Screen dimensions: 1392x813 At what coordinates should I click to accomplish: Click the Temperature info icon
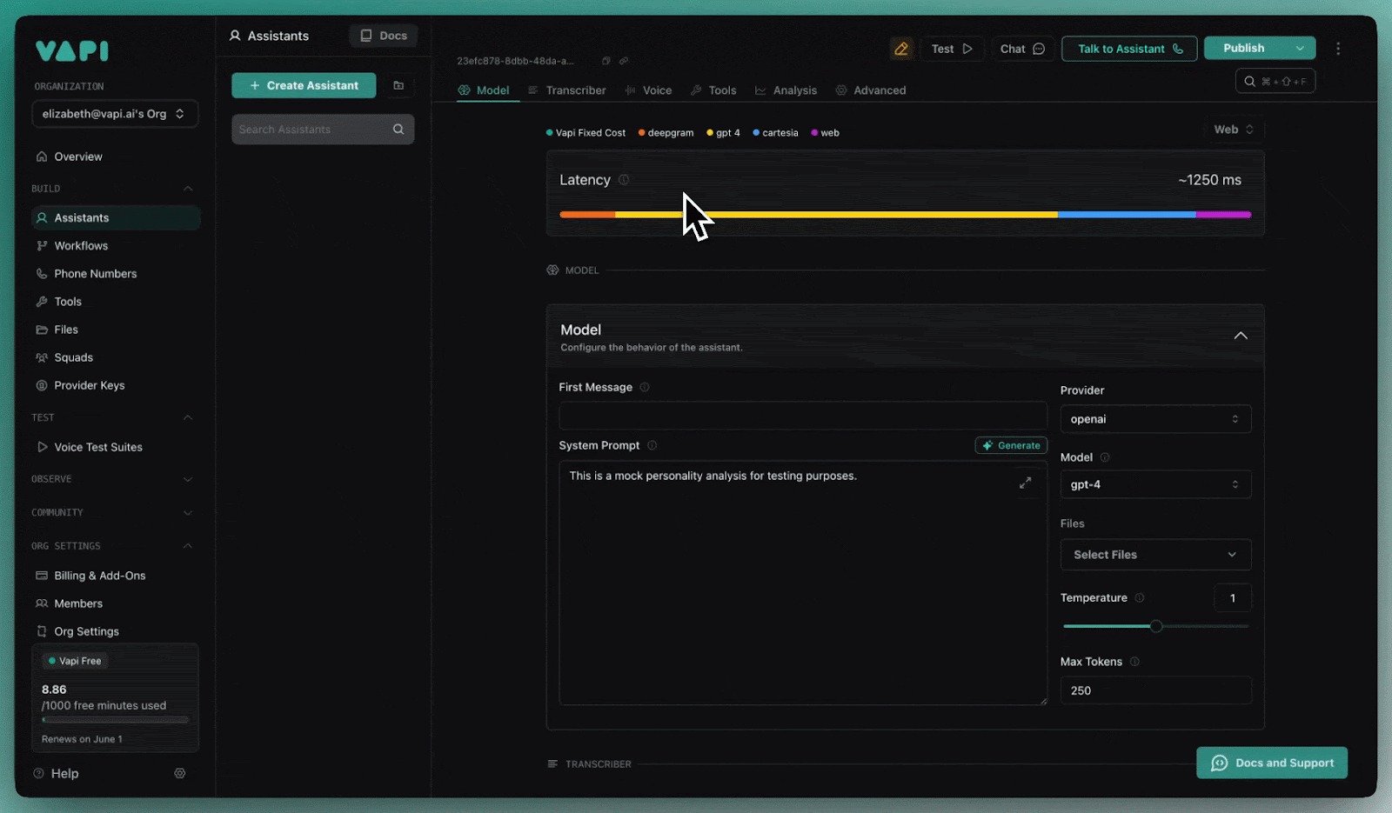pos(1140,597)
